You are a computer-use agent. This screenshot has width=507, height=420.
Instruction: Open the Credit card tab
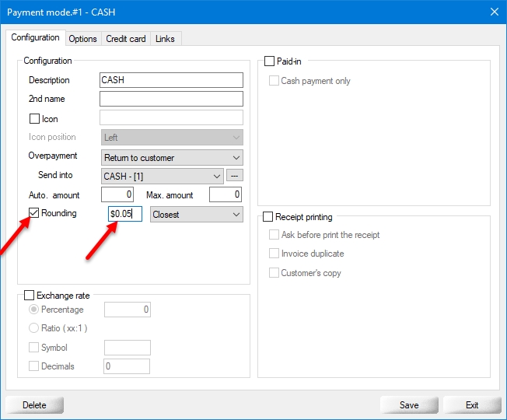click(126, 39)
